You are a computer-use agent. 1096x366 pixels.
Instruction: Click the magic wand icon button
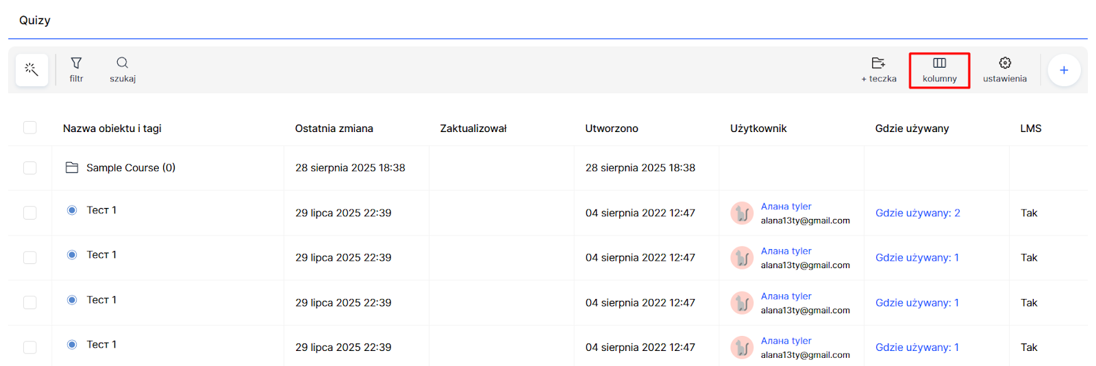[32, 70]
